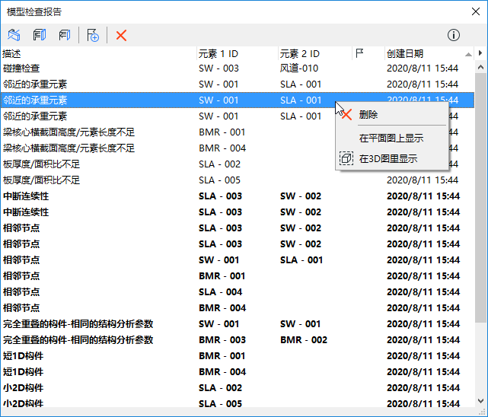The height and width of the screenshot is (417, 488).
Task: Click the BMR - 002 cell
Action: click(x=304, y=340)
